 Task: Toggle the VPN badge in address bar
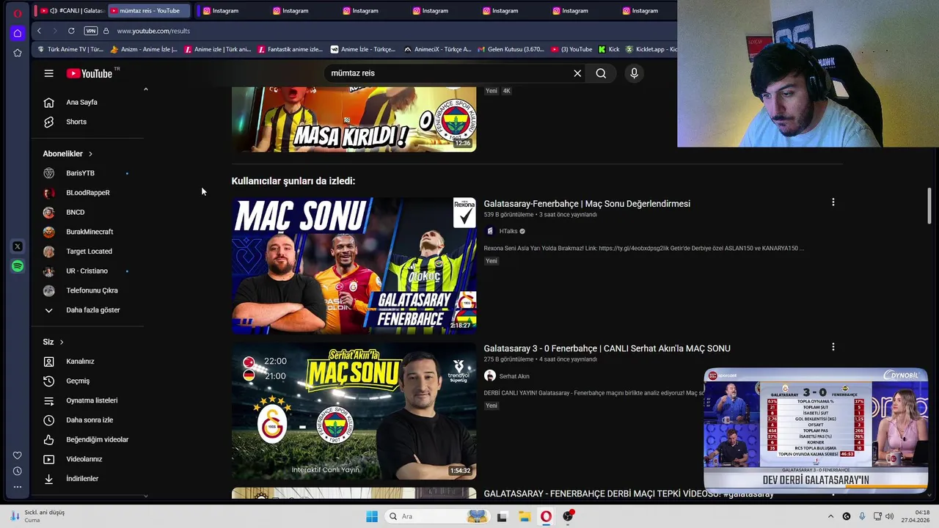point(91,31)
